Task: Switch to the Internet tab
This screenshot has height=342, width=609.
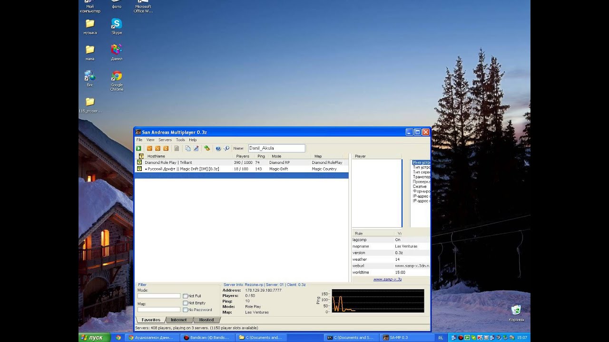Action: click(x=179, y=320)
